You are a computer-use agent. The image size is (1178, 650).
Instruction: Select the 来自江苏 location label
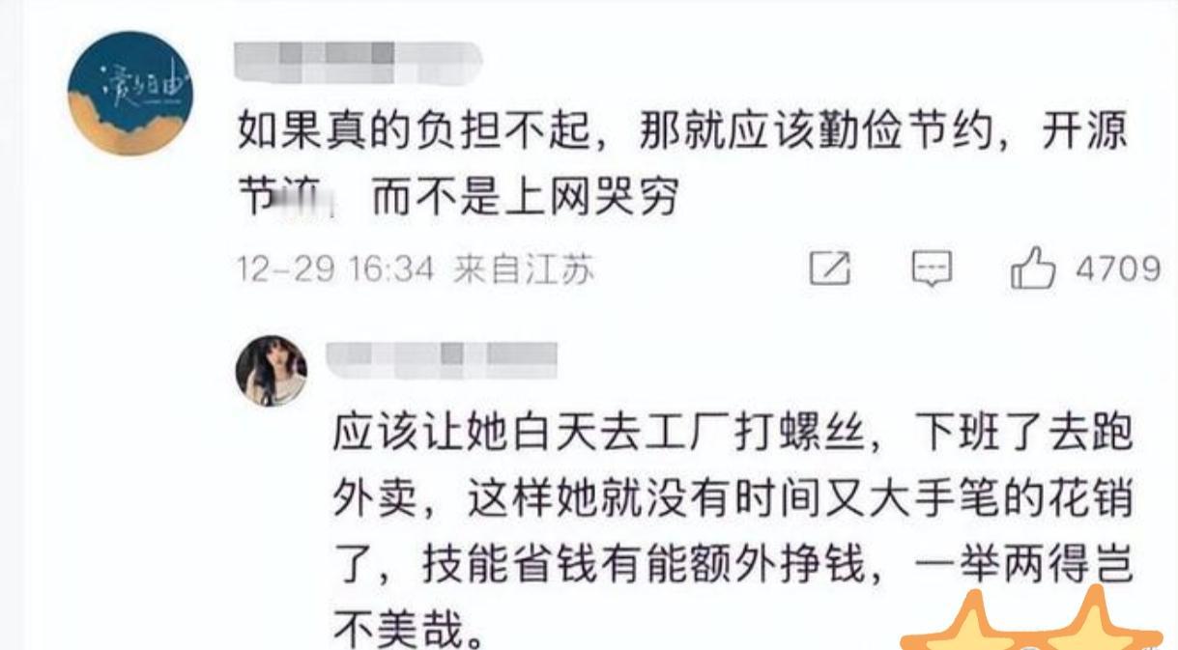tap(523, 269)
